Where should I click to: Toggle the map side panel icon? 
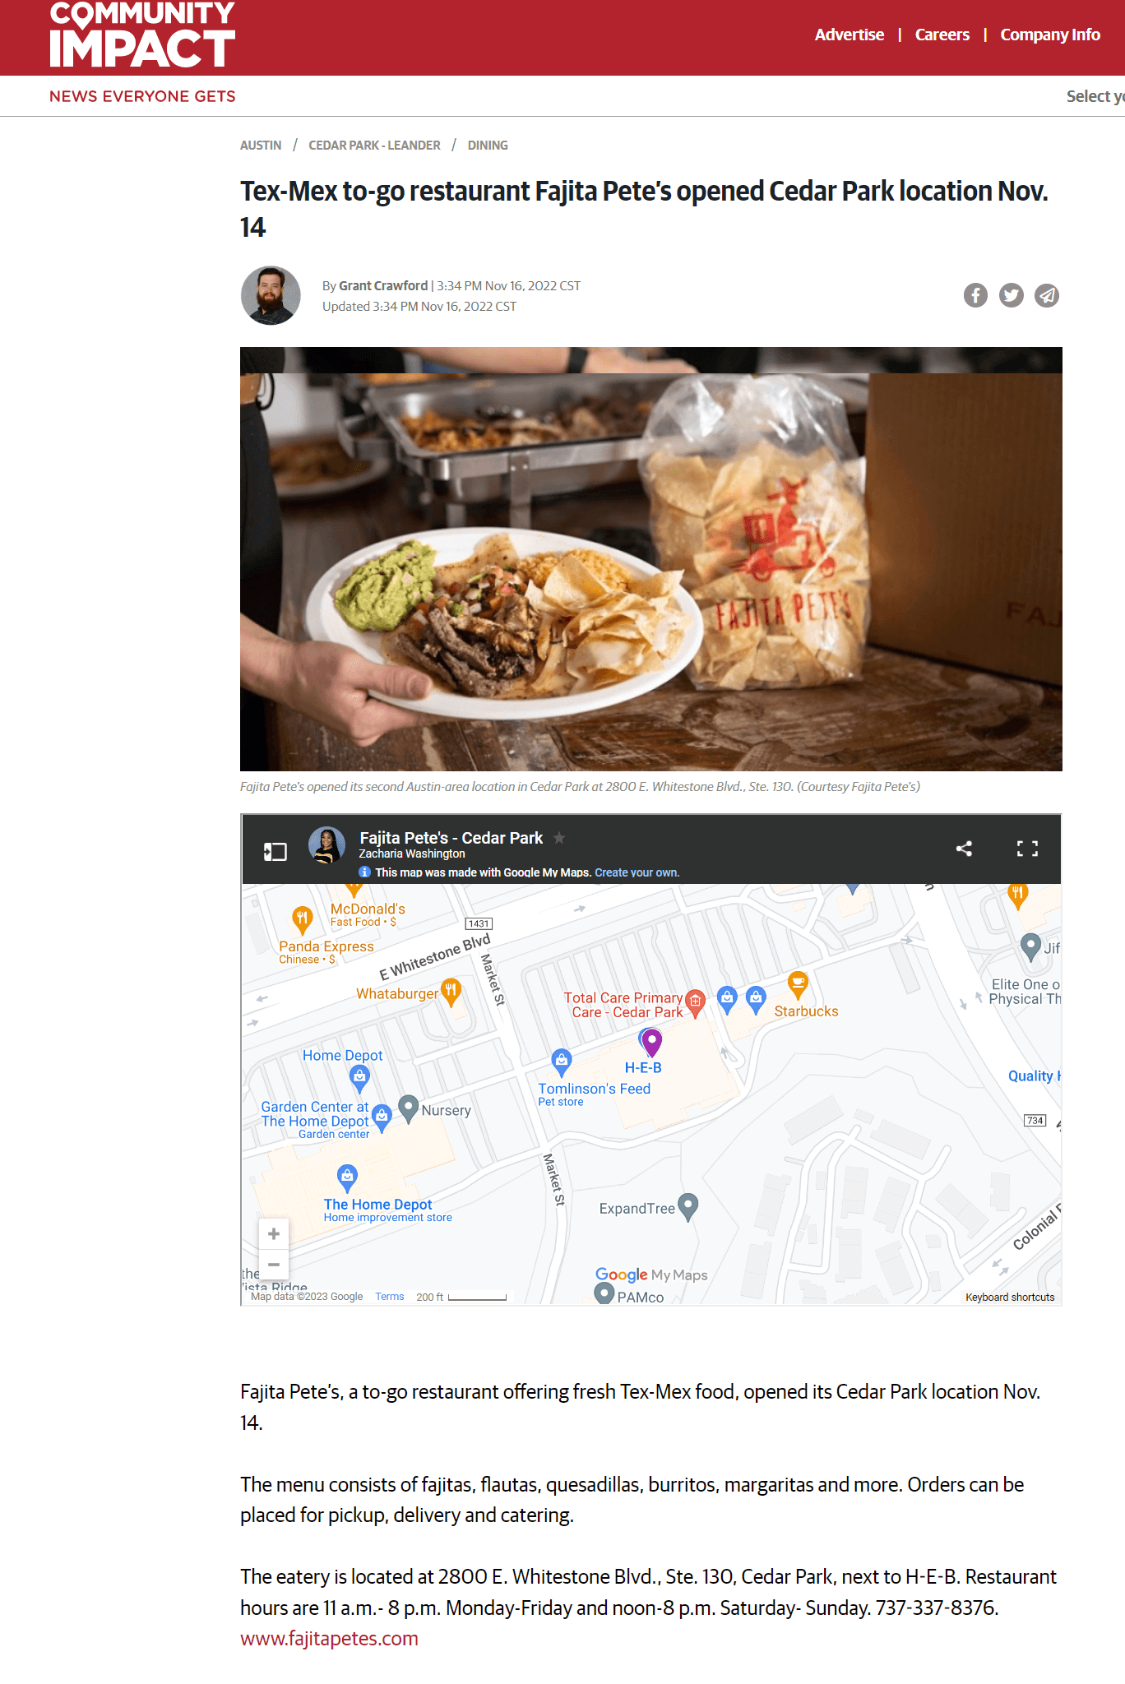click(x=275, y=851)
